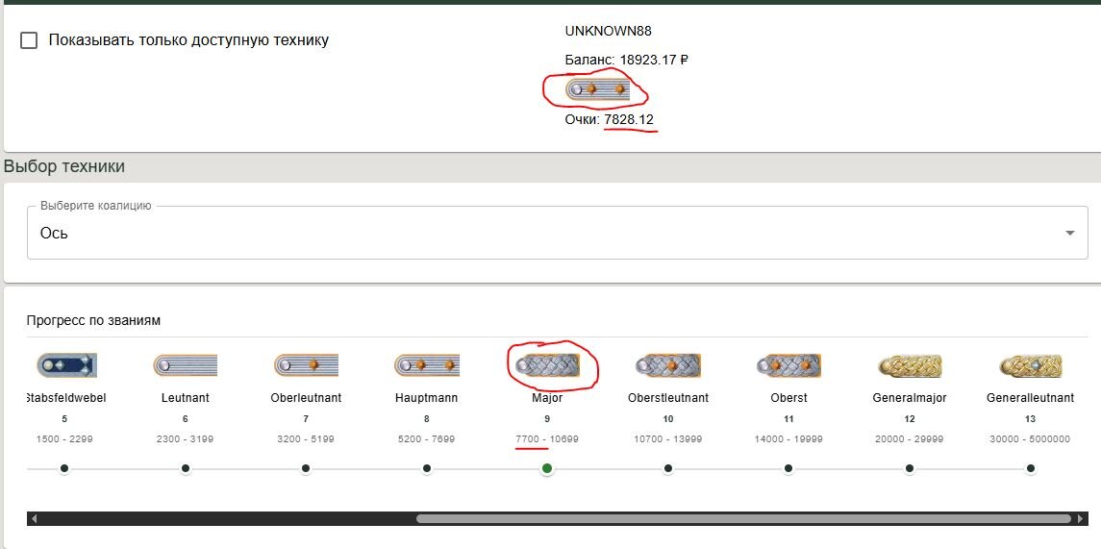The height and width of the screenshot is (549, 1101).
Task: Click the scrollbar left arrow
Action: tap(35, 518)
